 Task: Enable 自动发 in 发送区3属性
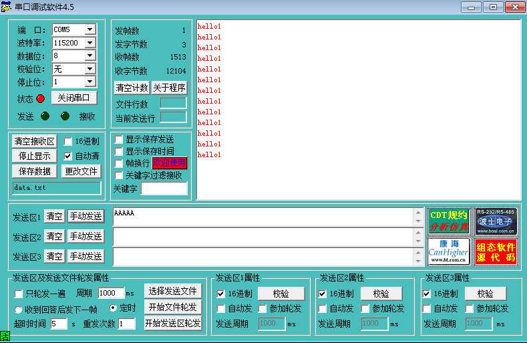pyautogui.click(x=427, y=308)
